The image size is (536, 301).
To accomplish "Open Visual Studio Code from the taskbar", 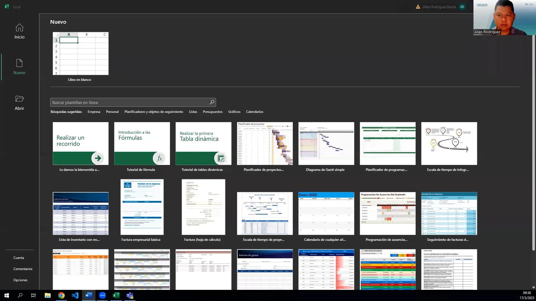I will (x=75, y=295).
